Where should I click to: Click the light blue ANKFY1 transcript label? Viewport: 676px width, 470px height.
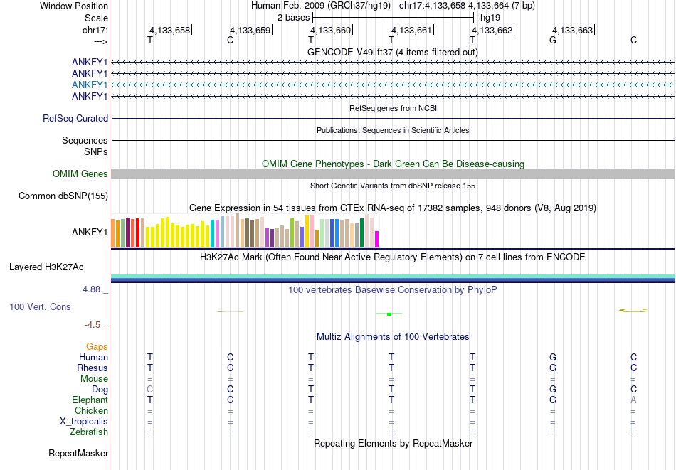coord(90,85)
